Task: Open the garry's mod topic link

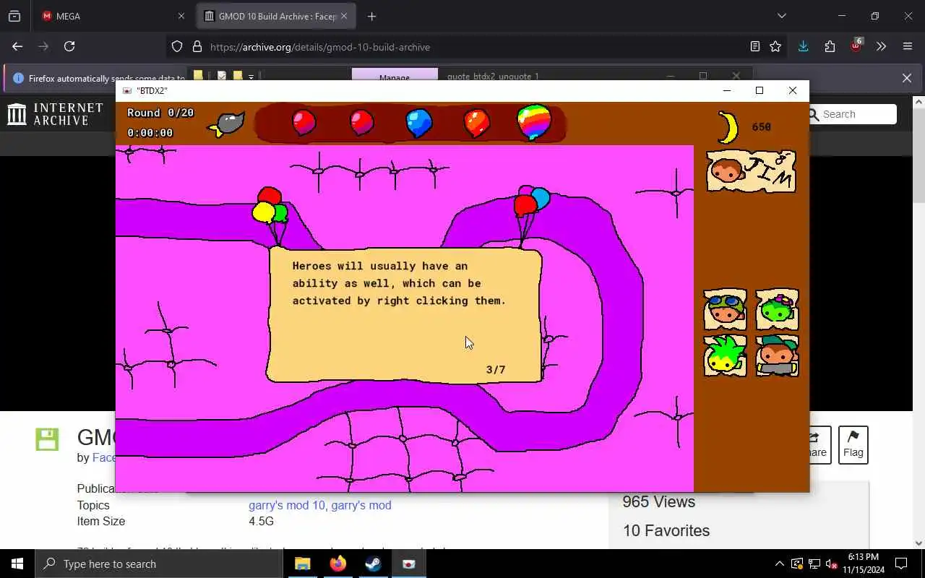Action: click(361, 505)
